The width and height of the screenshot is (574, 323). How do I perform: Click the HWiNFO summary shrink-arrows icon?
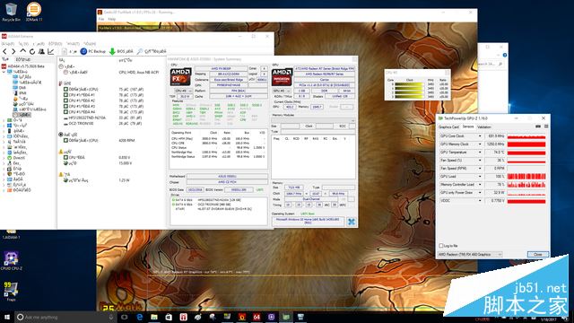coord(352,222)
